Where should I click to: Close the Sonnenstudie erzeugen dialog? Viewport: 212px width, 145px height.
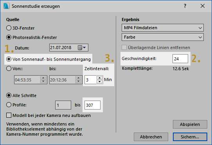tap(203, 6)
